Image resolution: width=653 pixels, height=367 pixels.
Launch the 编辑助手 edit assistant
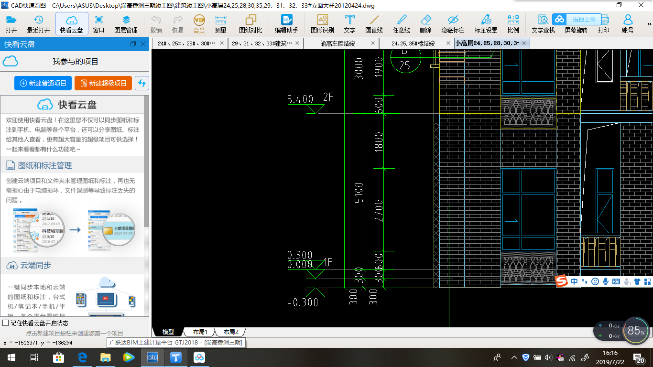(x=286, y=24)
